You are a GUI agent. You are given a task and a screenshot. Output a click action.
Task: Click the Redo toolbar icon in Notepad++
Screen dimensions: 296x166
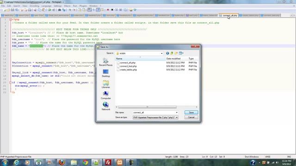(x=54, y=10)
